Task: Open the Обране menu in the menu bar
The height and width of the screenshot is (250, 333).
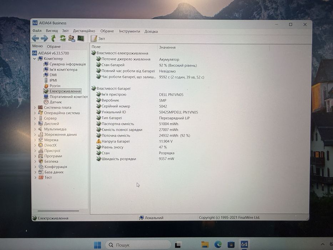Action: tap(107, 31)
